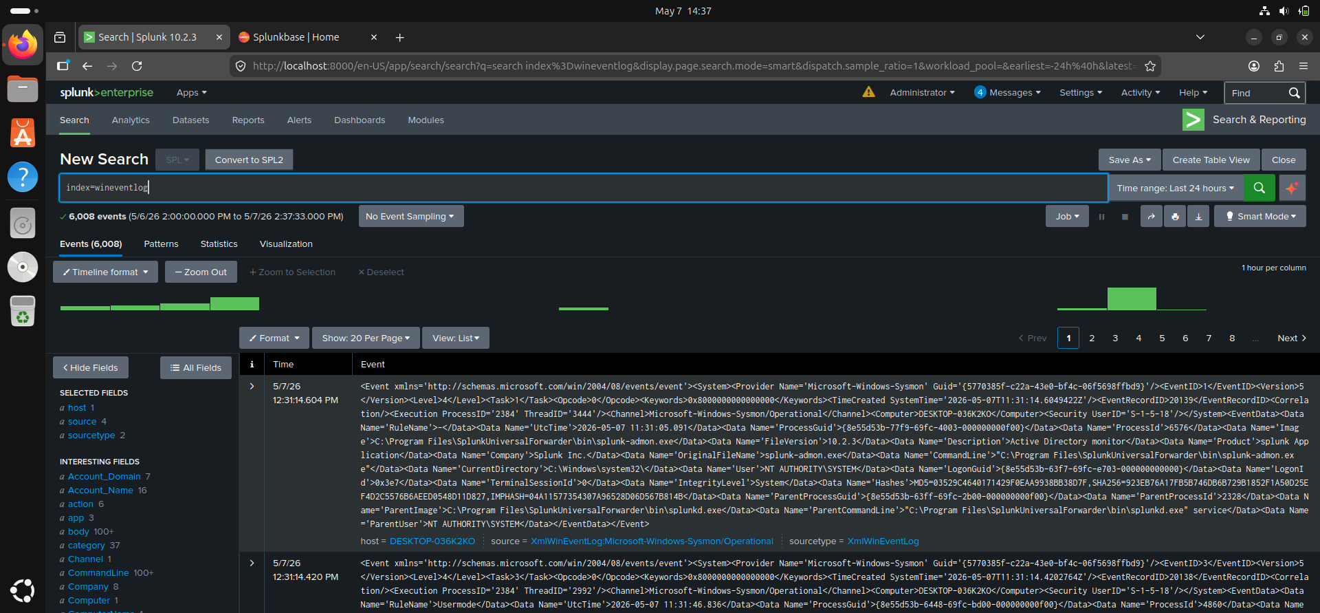
Task: Expand first event at 12:31:14.604 PM
Action: pyautogui.click(x=252, y=387)
